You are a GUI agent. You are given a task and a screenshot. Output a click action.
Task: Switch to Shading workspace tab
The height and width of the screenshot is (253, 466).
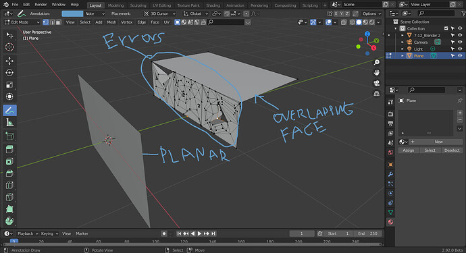pyautogui.click(x=213, y=5)
